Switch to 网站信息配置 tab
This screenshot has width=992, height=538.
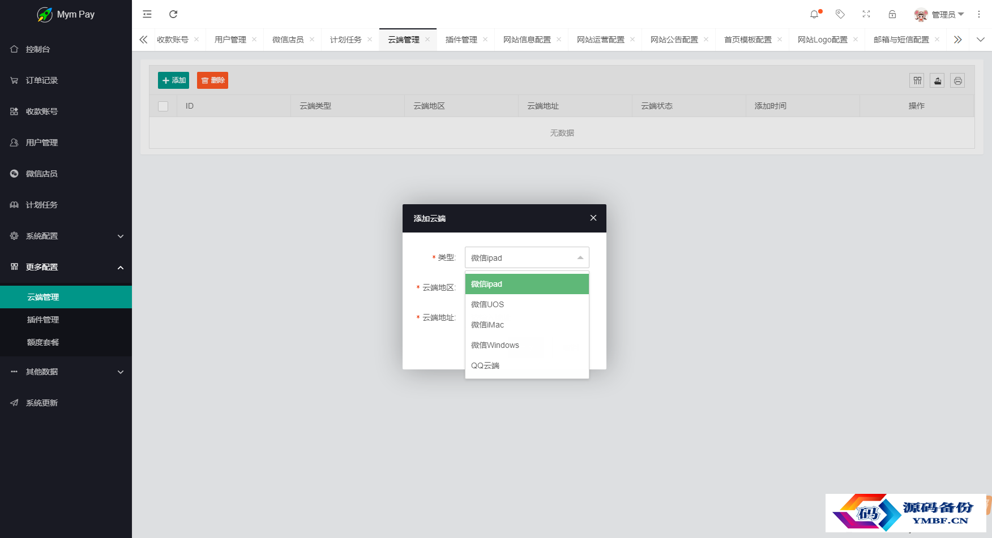[527, 40]
